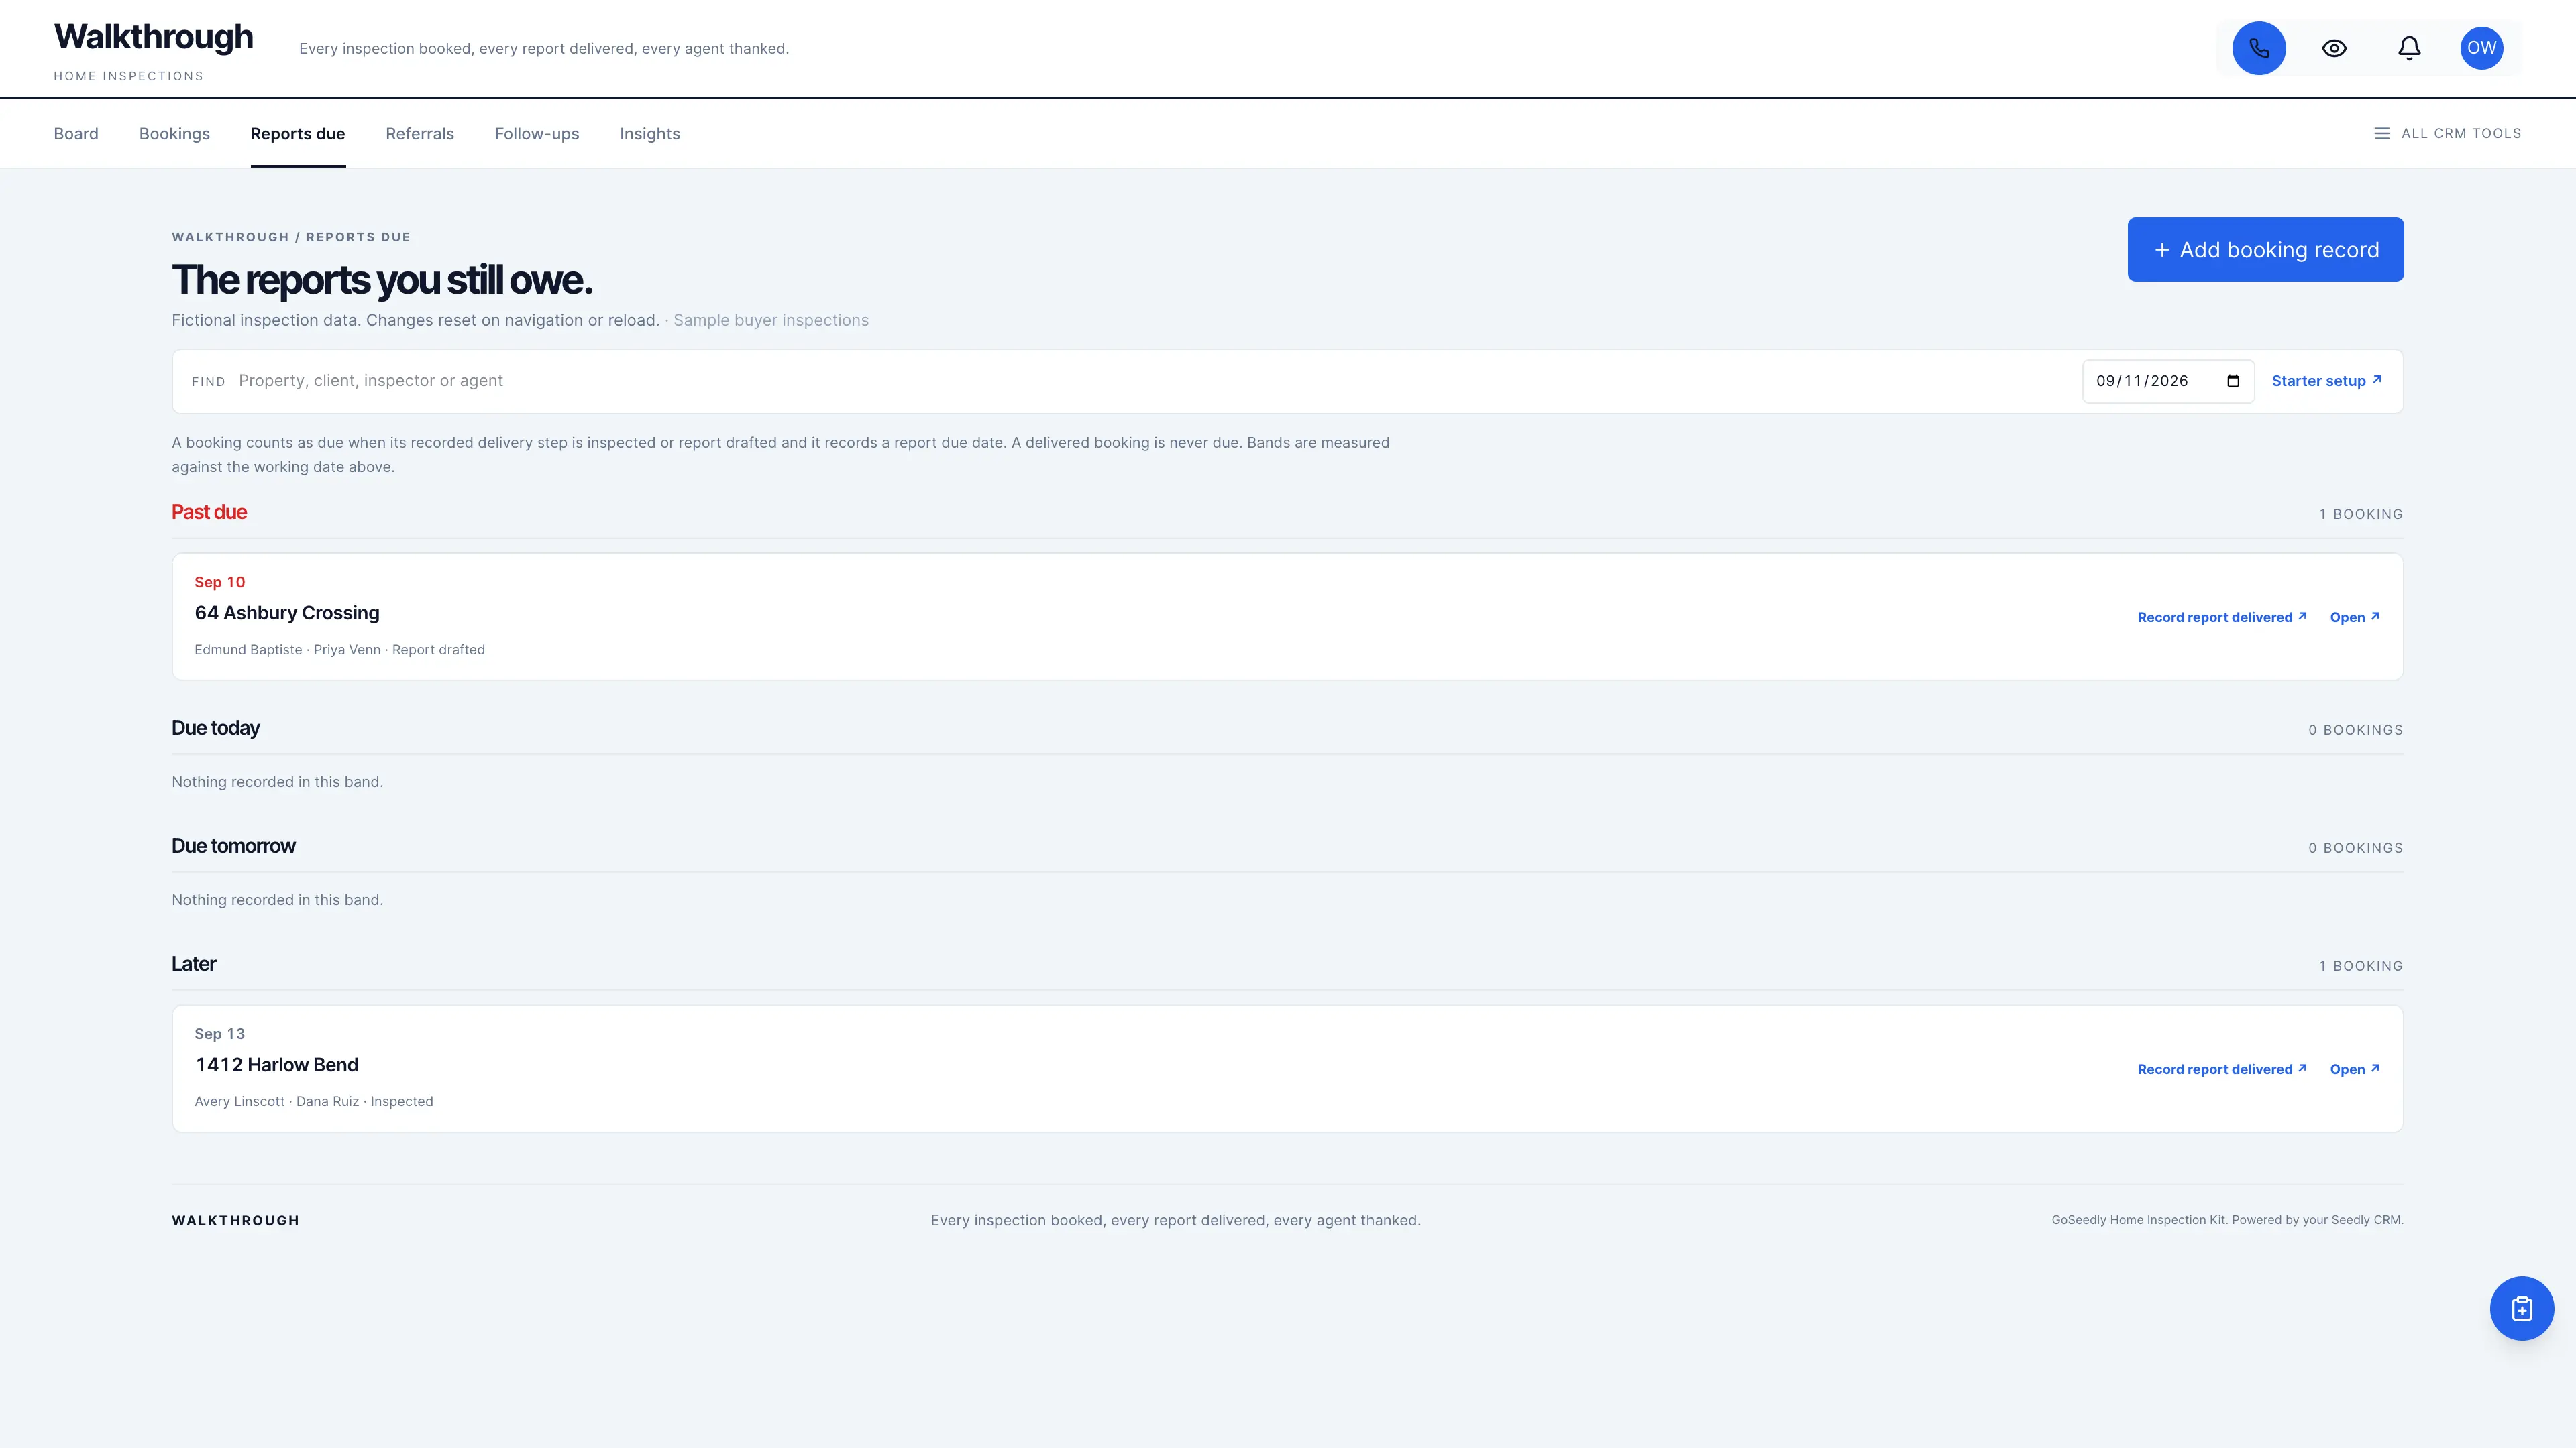
Task: Click the Add booking record button
Action: click(x=2265, y=250)
